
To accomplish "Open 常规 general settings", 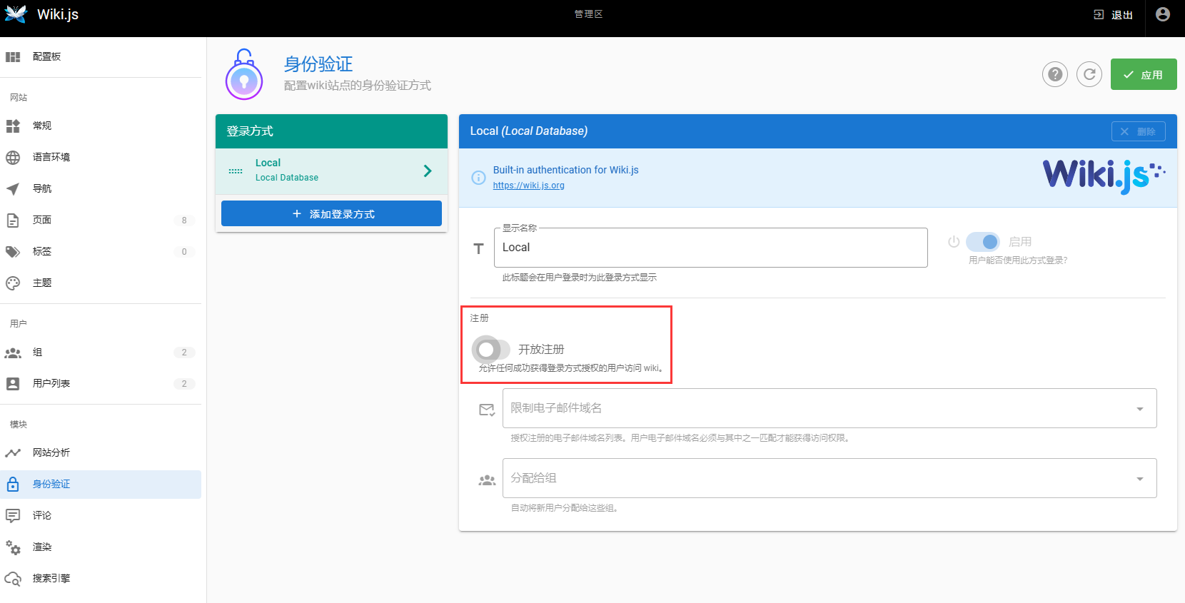I will [101, 126].
